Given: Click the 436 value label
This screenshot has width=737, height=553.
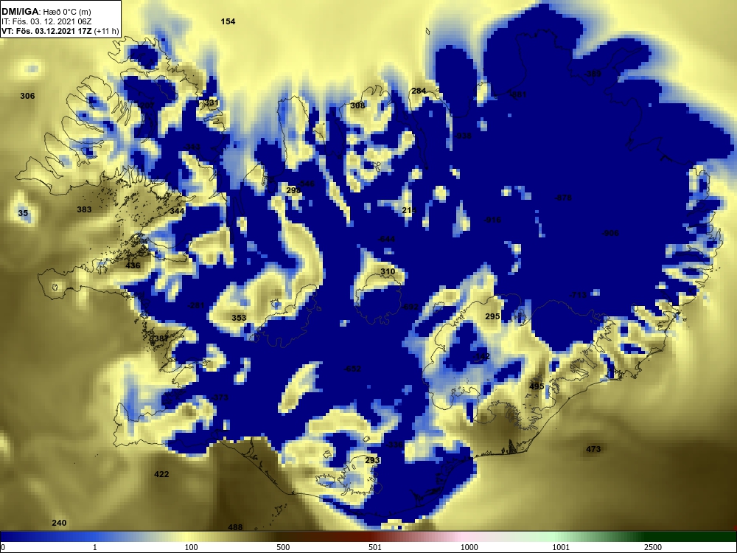Looking at the screenshot, I should click(x=133, y=265).
